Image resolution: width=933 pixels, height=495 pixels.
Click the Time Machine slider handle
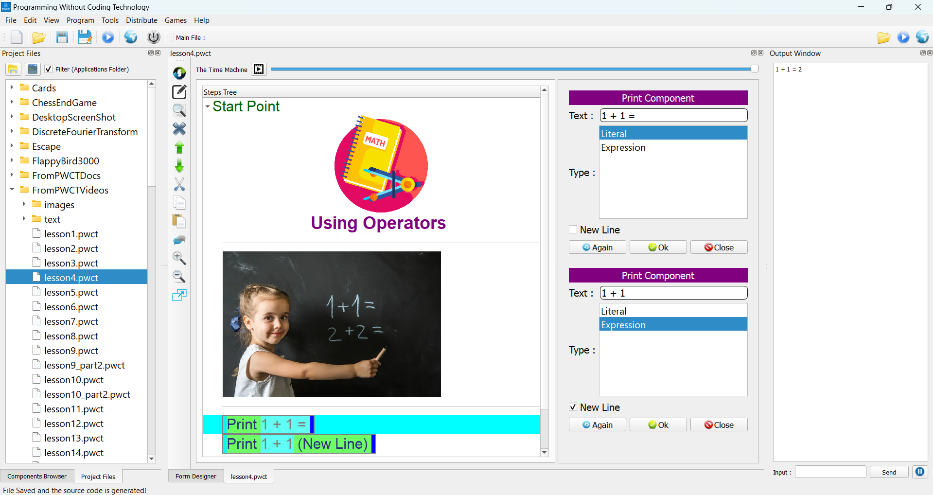[x=755, y=69]
